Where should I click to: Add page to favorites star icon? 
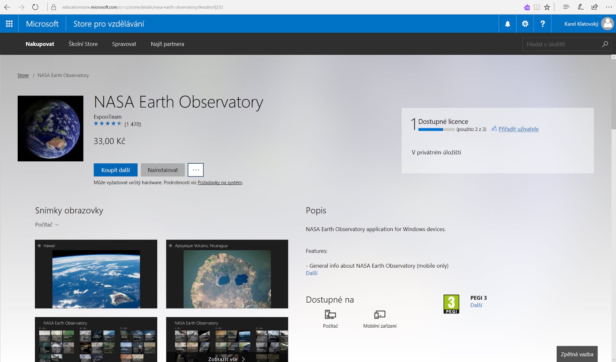tap(547, 7)
